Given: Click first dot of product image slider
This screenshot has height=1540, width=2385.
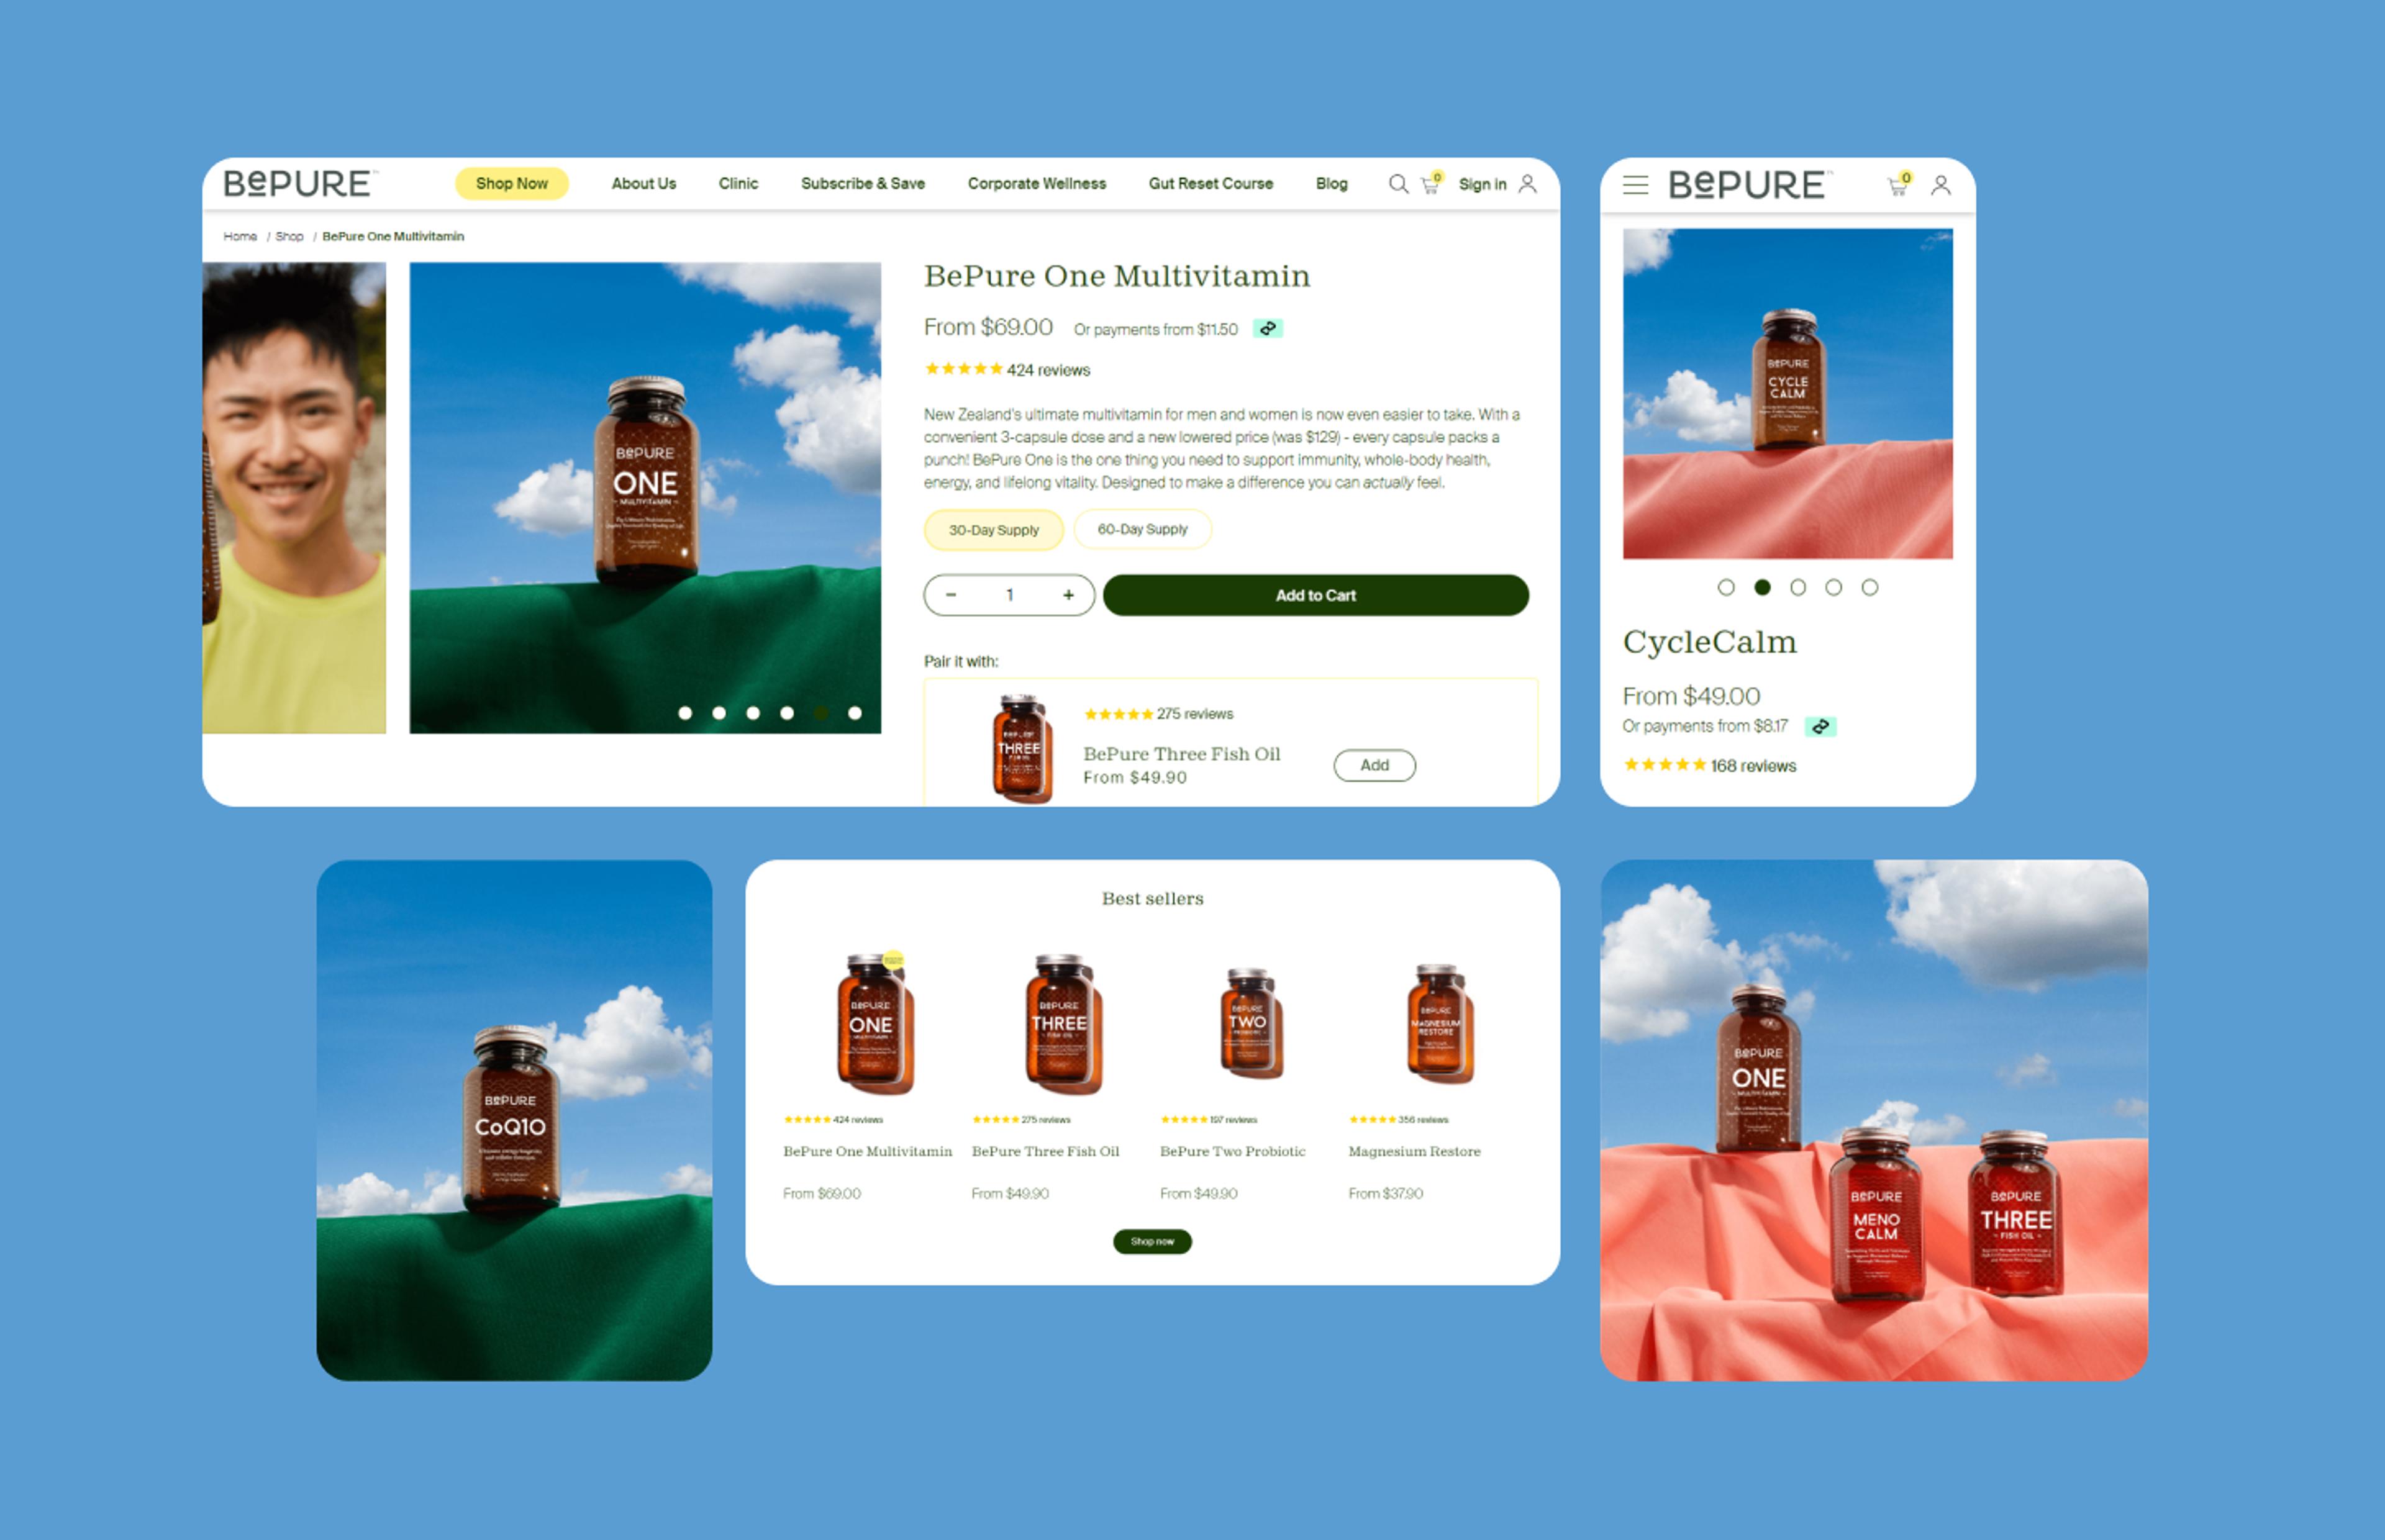Looking at the screenshot, I should coord(685,713).
